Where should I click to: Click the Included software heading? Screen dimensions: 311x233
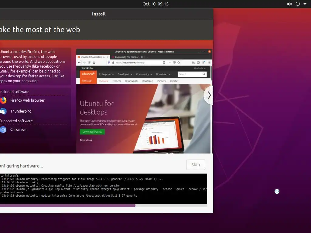15,92
